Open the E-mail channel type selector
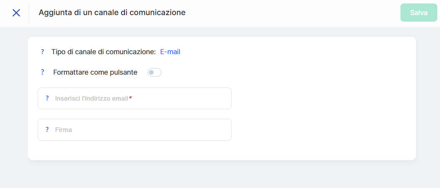The width and height of the screenshot is (440, 188). pos(170,52)
